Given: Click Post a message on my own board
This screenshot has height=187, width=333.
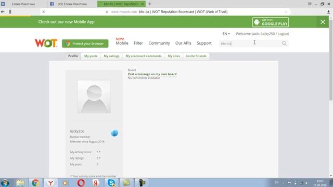Looking at the screenshot, I should 152,74.
